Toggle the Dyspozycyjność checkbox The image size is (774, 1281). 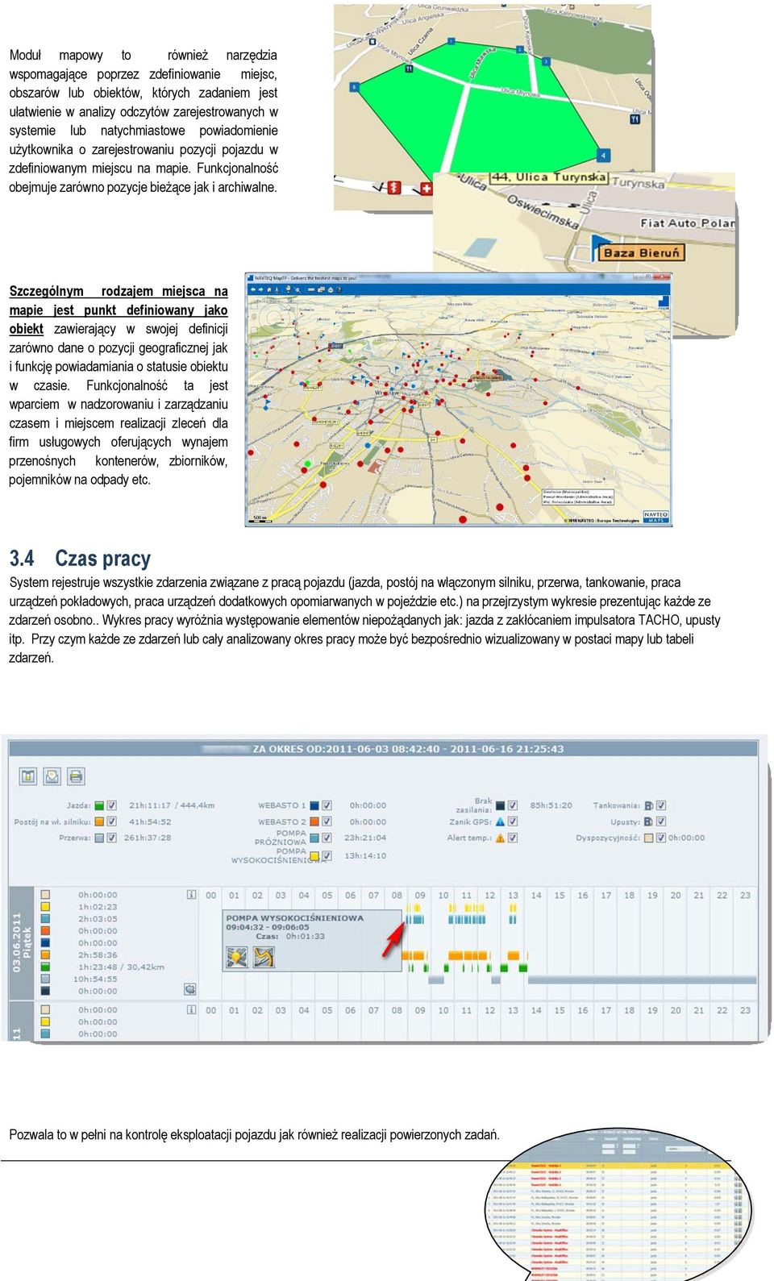point(661,838)
